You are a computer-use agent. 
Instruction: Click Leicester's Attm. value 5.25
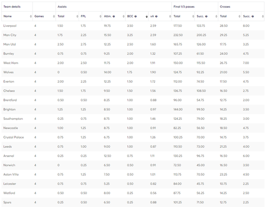107,183
